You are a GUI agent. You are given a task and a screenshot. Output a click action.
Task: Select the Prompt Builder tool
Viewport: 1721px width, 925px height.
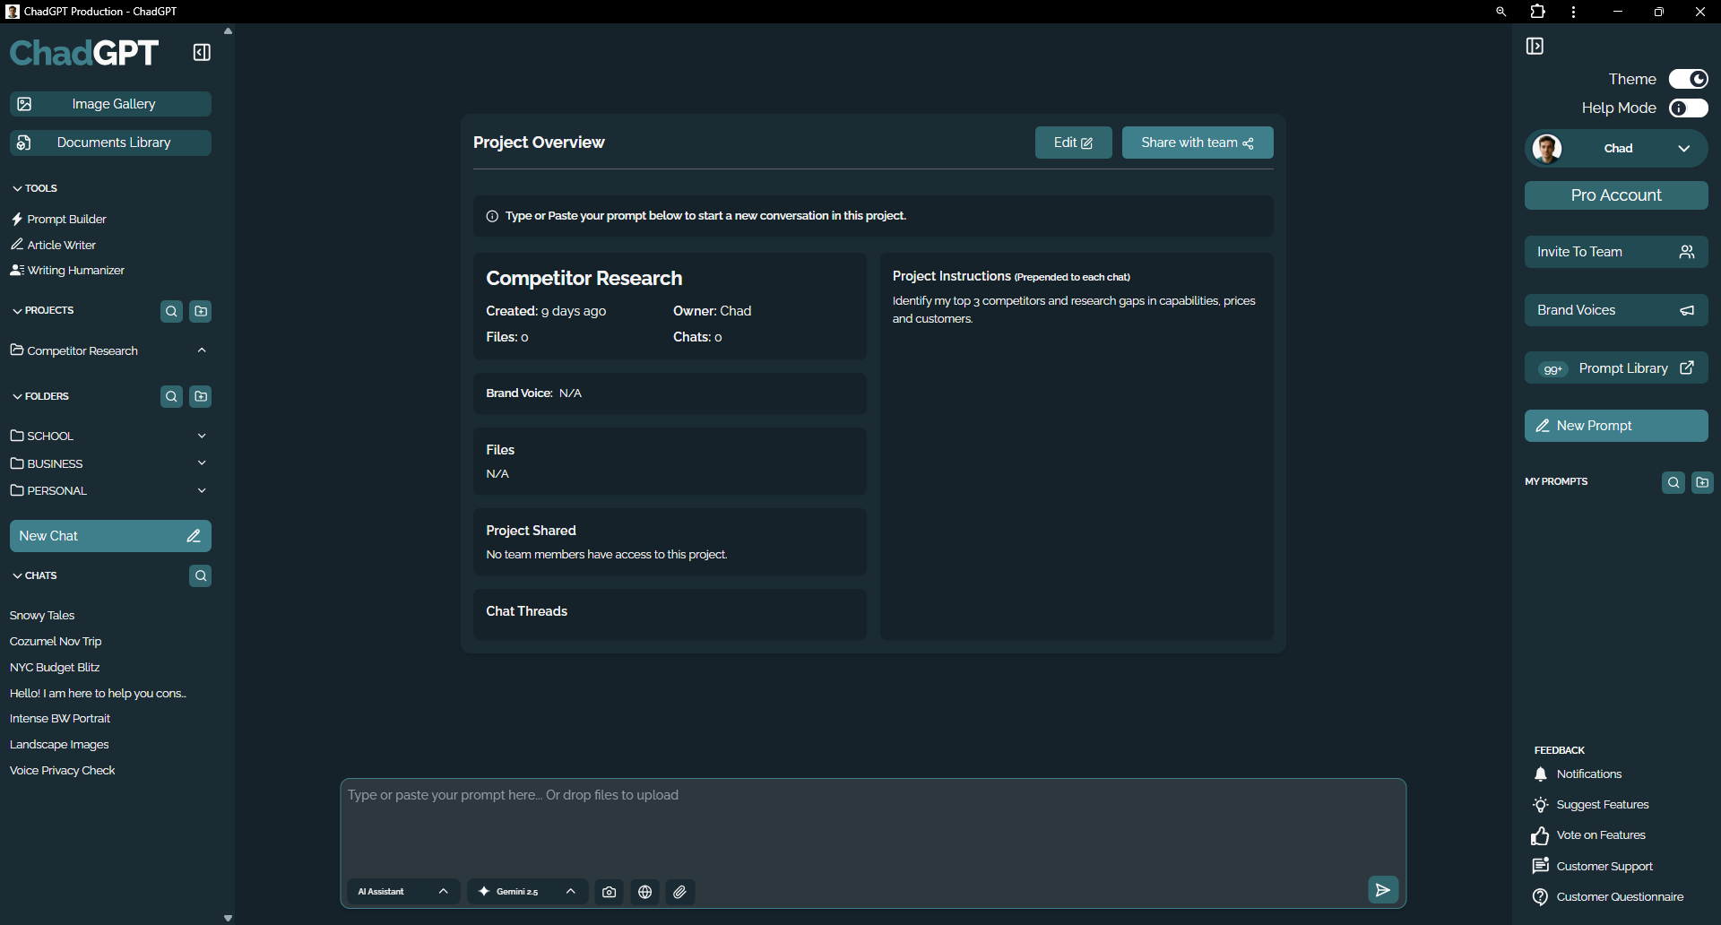coord(66,219)
